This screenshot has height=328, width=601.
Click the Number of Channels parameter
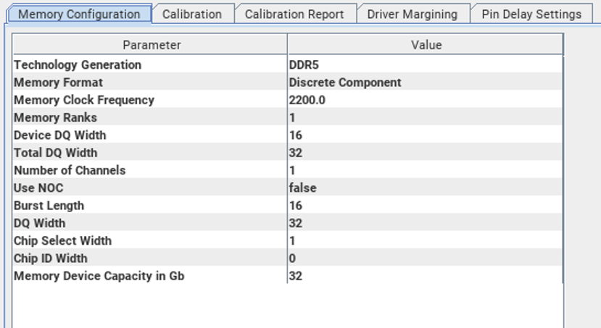[x=70, y=170]
